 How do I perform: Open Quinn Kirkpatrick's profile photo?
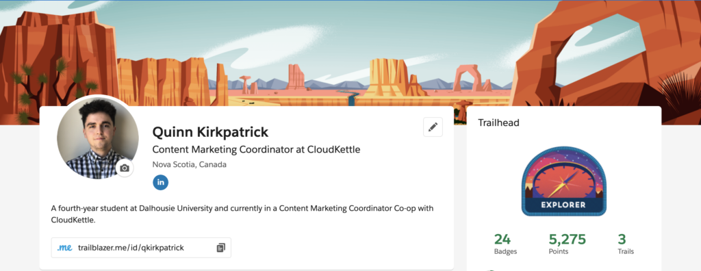pyautogui.click(x=97, y=139)
